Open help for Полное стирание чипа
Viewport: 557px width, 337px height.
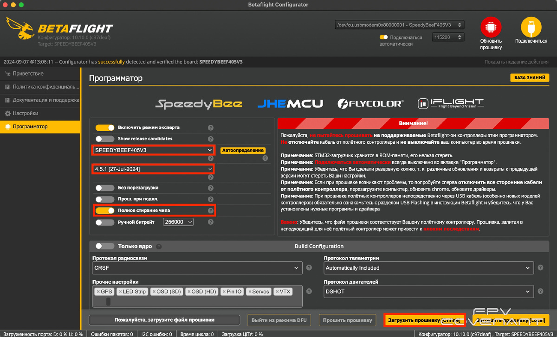click(x=211, y=210)
